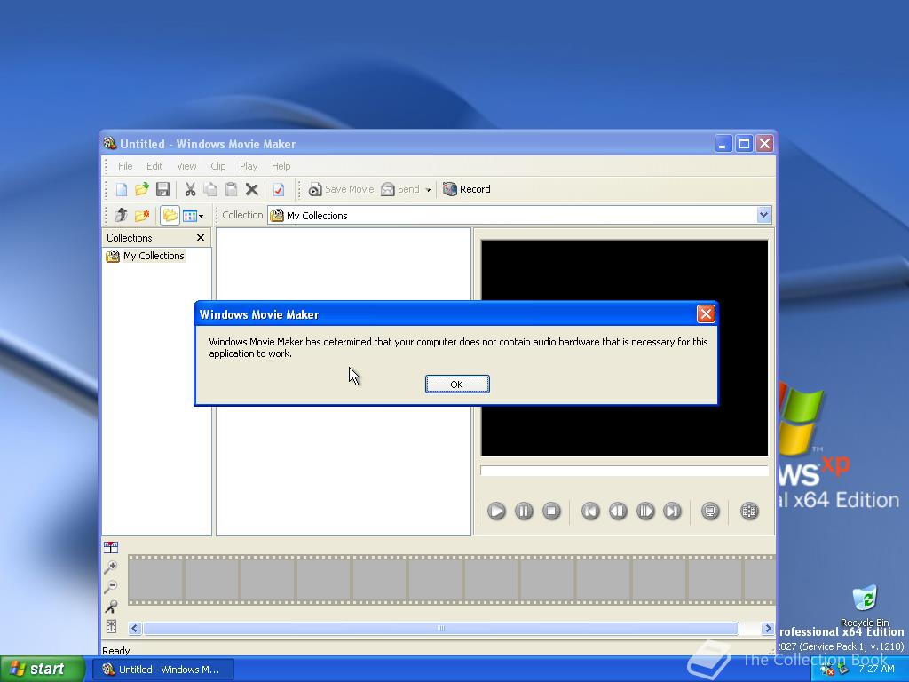The height and width of the screenshot is (682, 909).
Task: Click the Split Clip icon
Action: pyautogui.click(x=749, y=511)
